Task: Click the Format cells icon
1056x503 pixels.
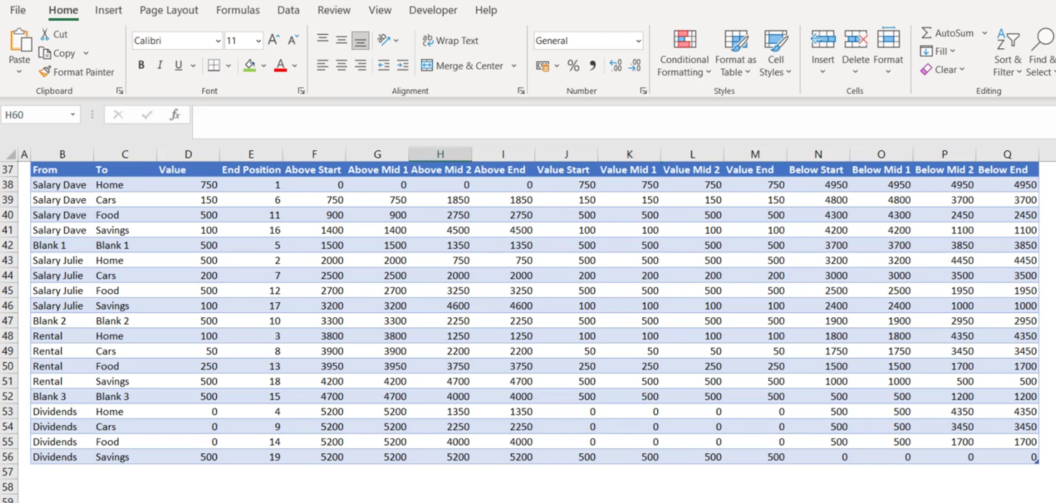Action: click(888, 38)
